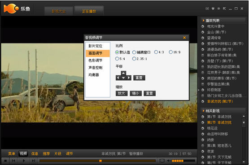
Task: Switch to the 正在播放 tab
Action: click(89, 11)
